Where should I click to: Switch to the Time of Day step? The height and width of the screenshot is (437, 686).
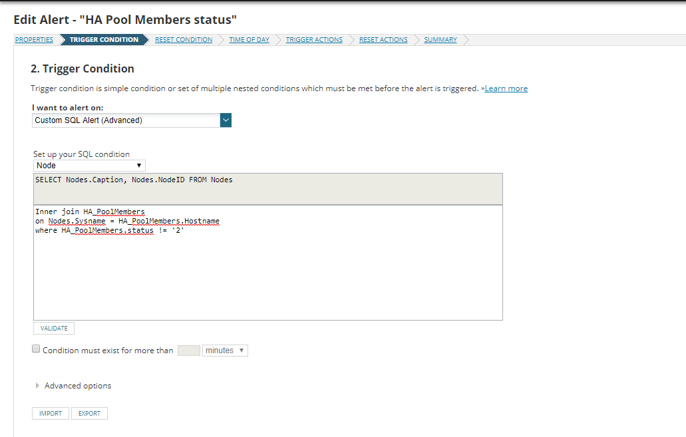tap(249, 40)
